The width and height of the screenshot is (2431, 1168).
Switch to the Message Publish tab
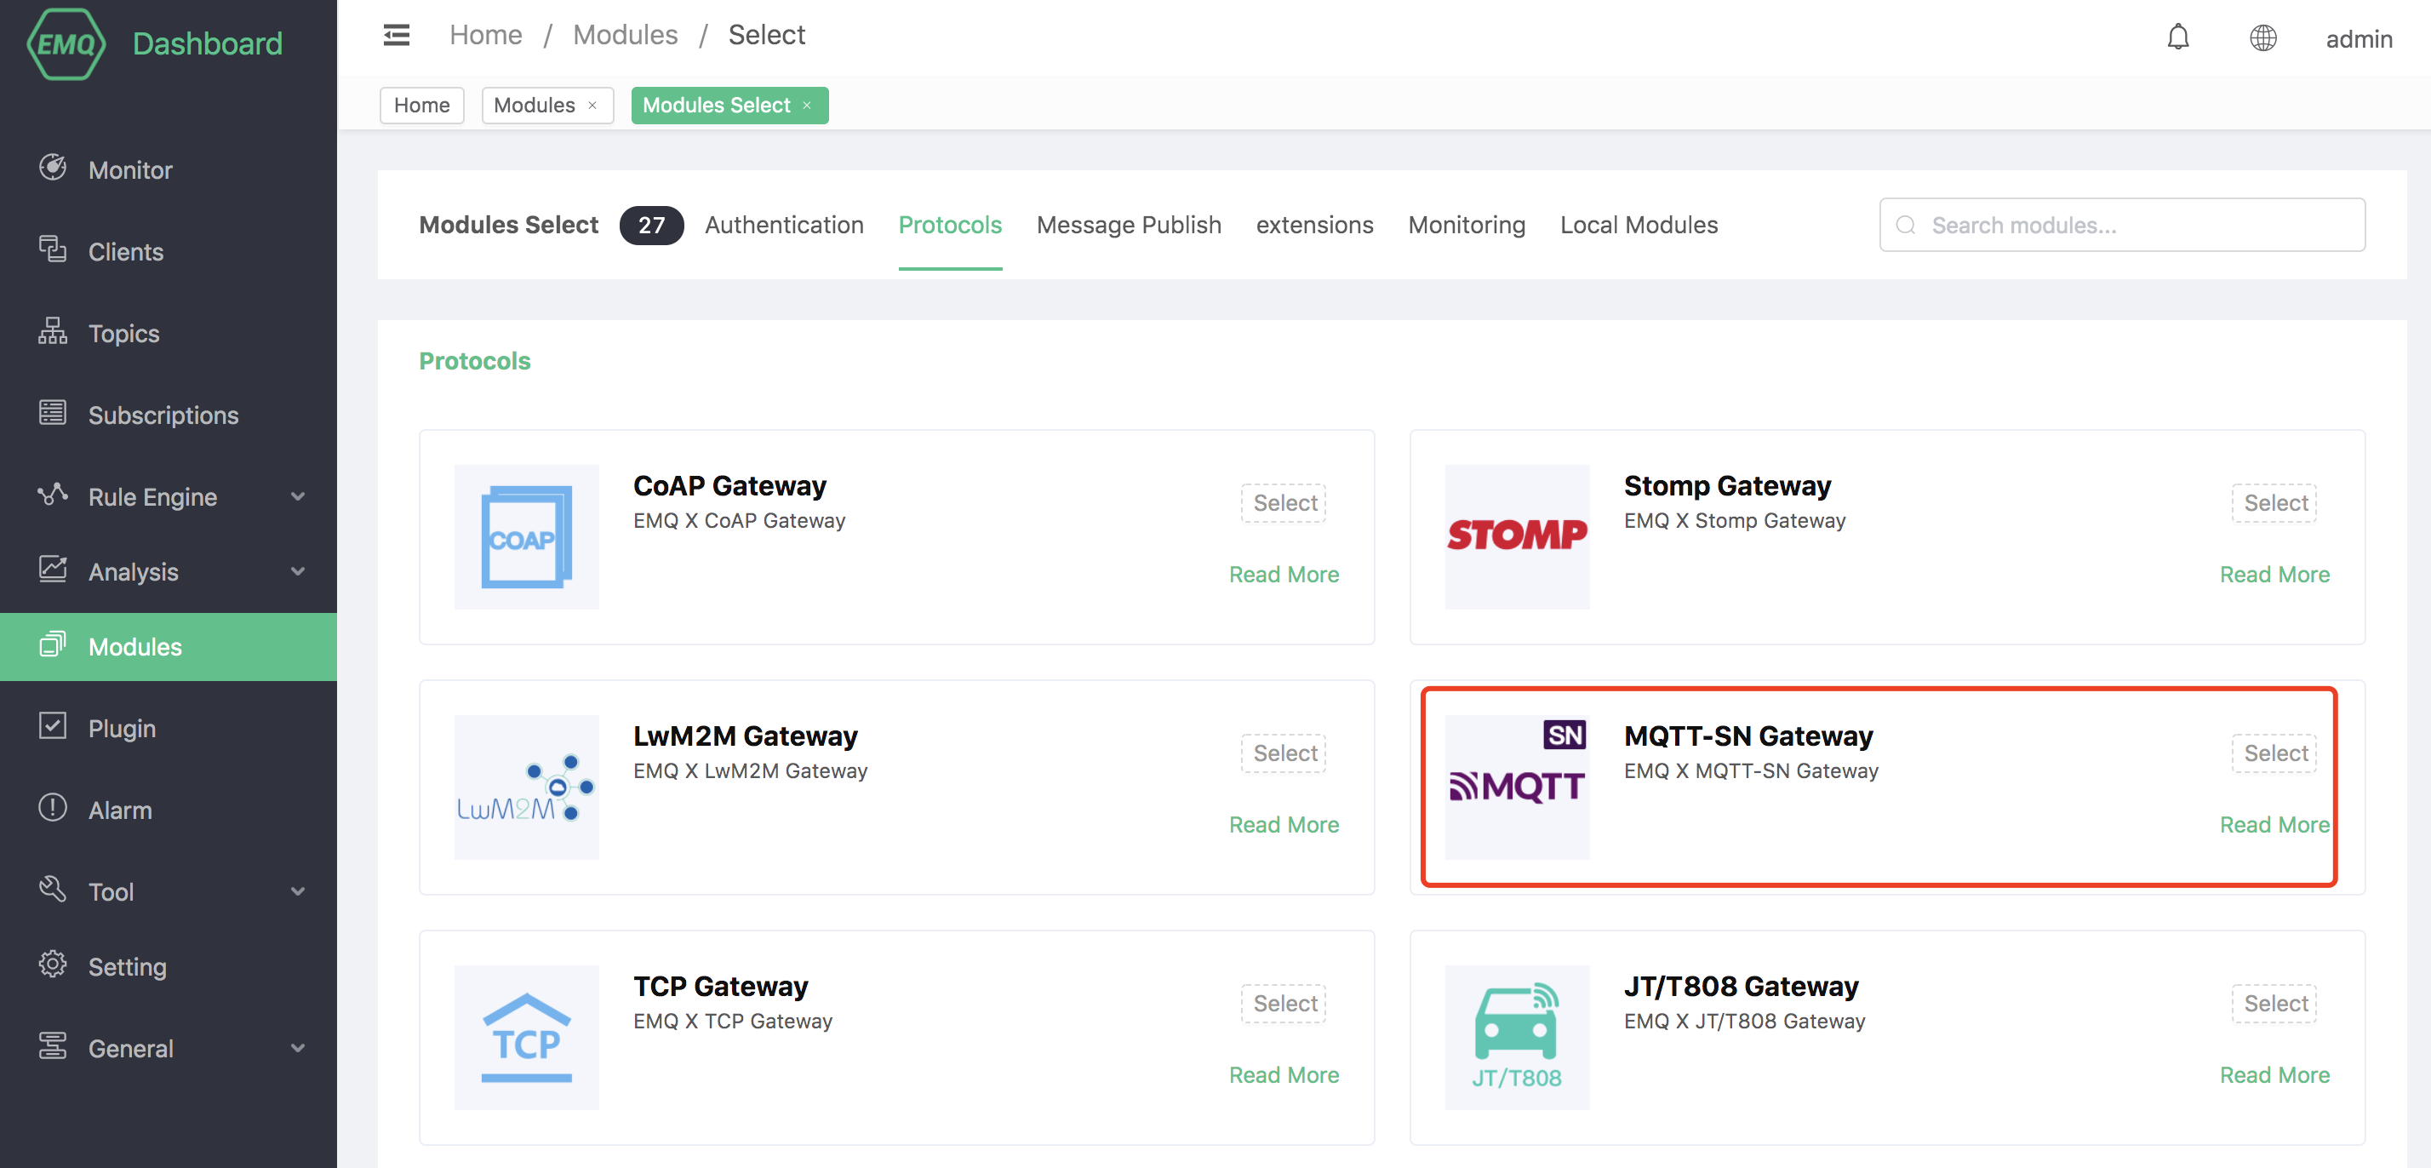1129,225
